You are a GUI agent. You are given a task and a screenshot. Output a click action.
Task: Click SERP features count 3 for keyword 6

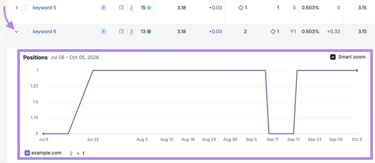131,31
